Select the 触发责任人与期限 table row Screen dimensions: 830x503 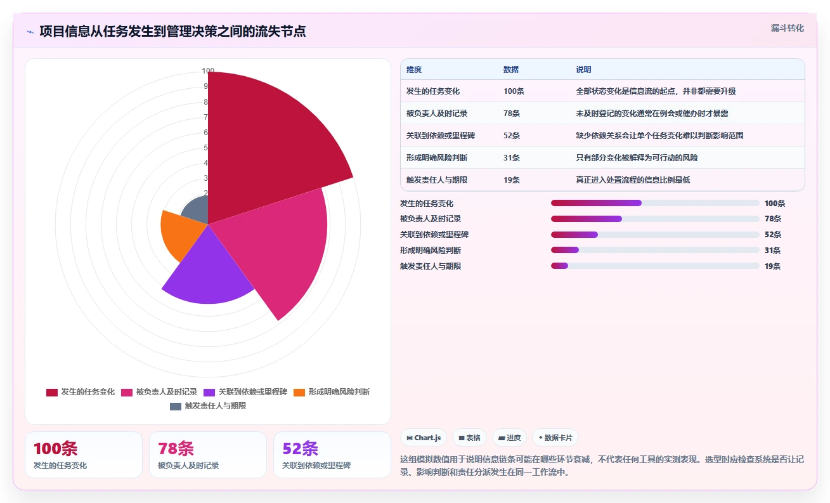pos(602,180)
